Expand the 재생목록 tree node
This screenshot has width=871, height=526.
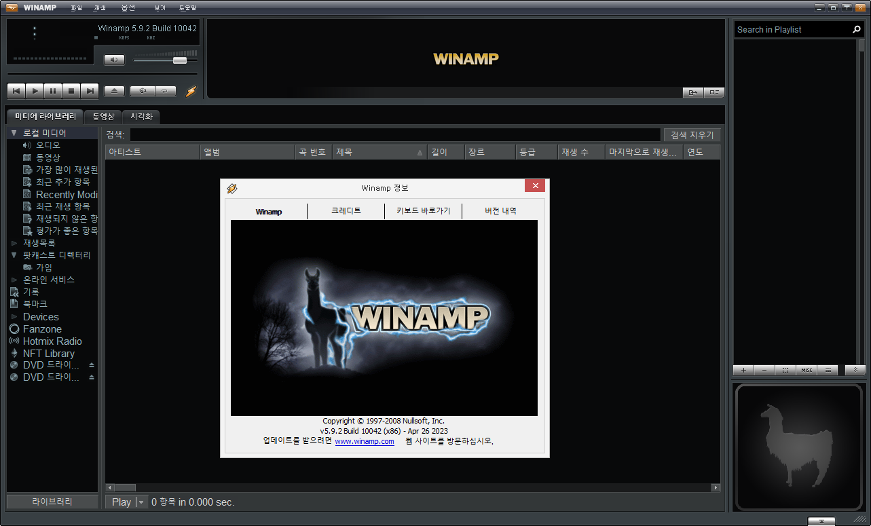[14, 243]
